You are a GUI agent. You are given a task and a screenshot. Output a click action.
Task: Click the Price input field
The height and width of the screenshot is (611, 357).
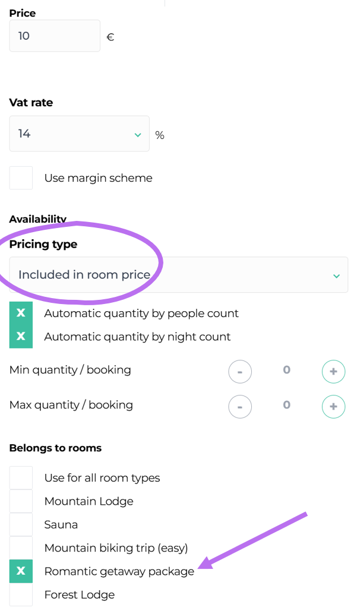tap(55, 36)
